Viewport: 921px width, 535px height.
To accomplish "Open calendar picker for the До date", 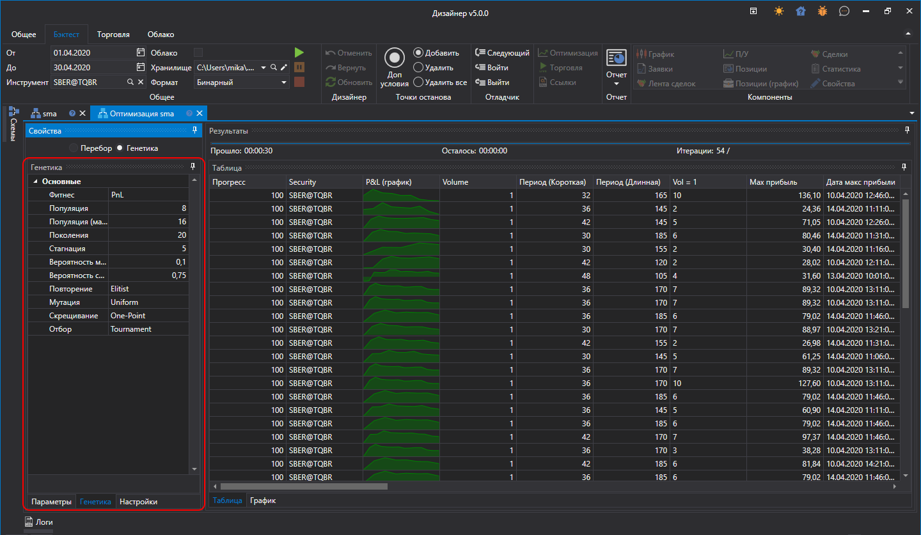I will coord(141,67).
